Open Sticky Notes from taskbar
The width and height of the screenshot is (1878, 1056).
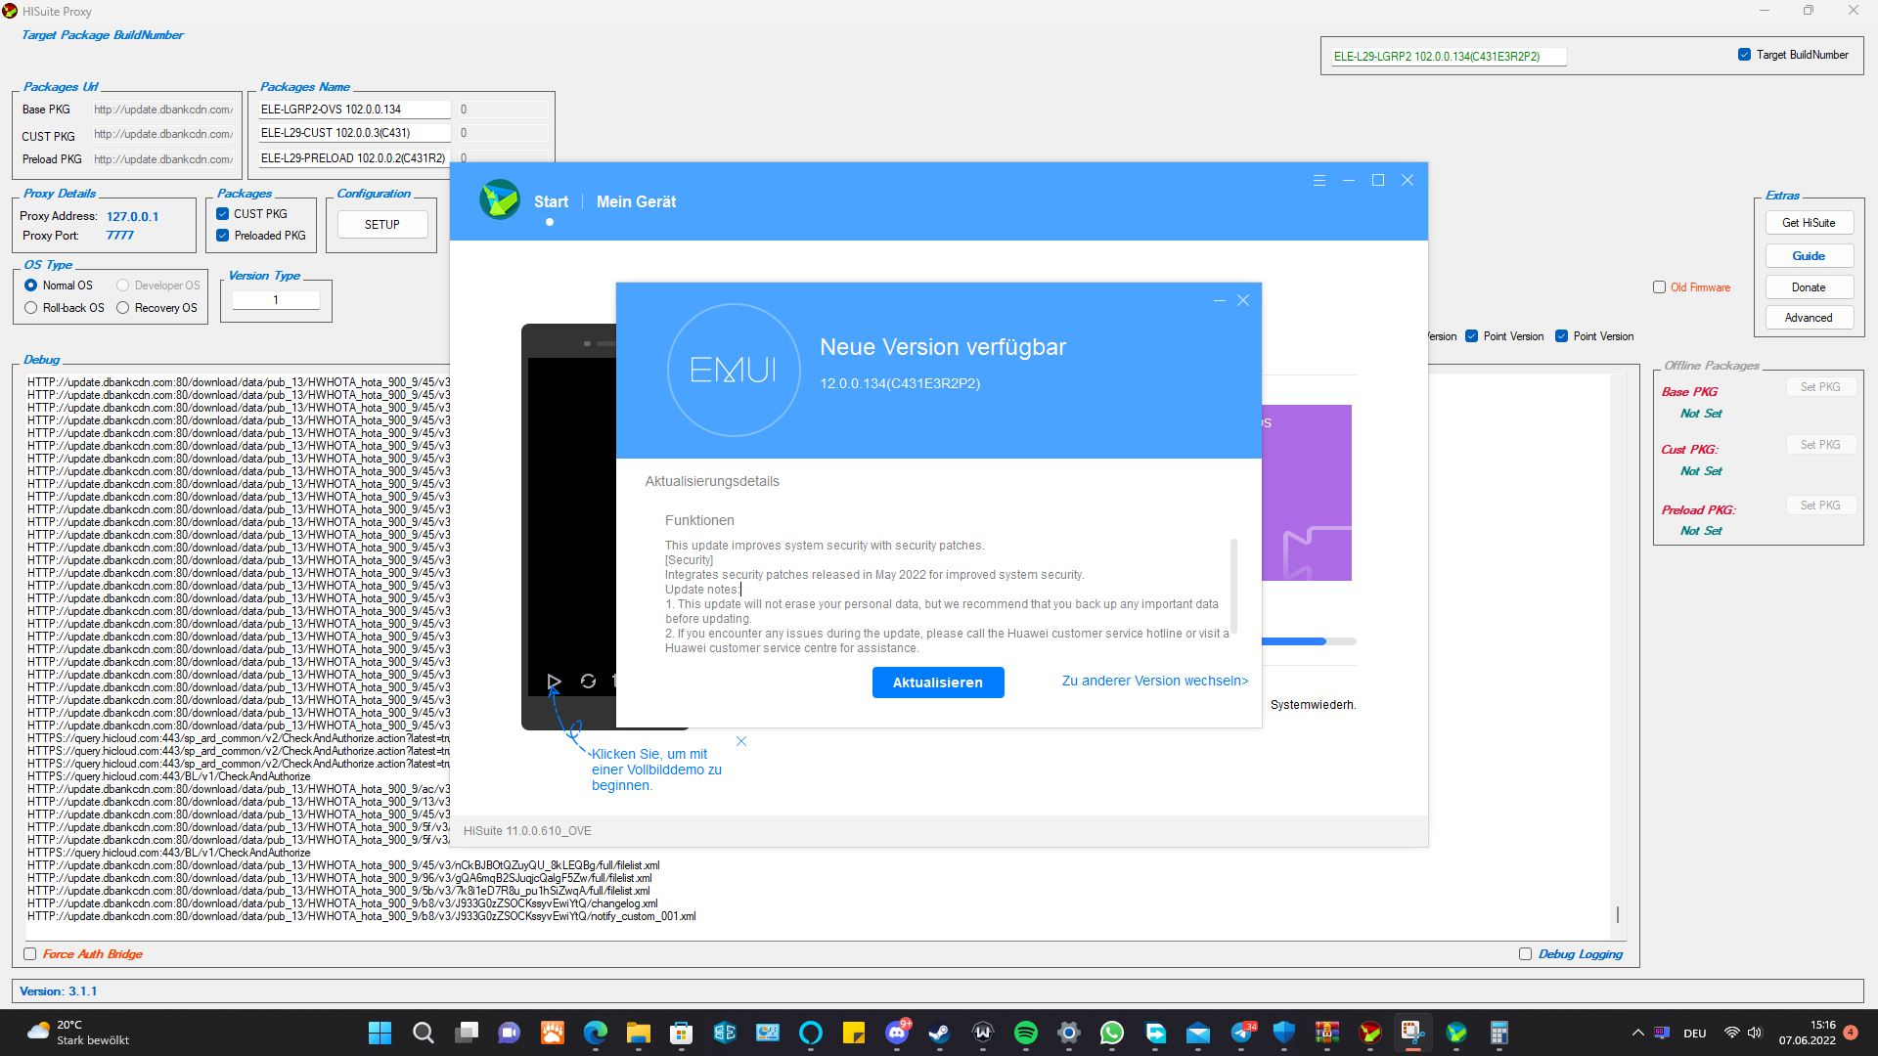(x=854, y=1033)
